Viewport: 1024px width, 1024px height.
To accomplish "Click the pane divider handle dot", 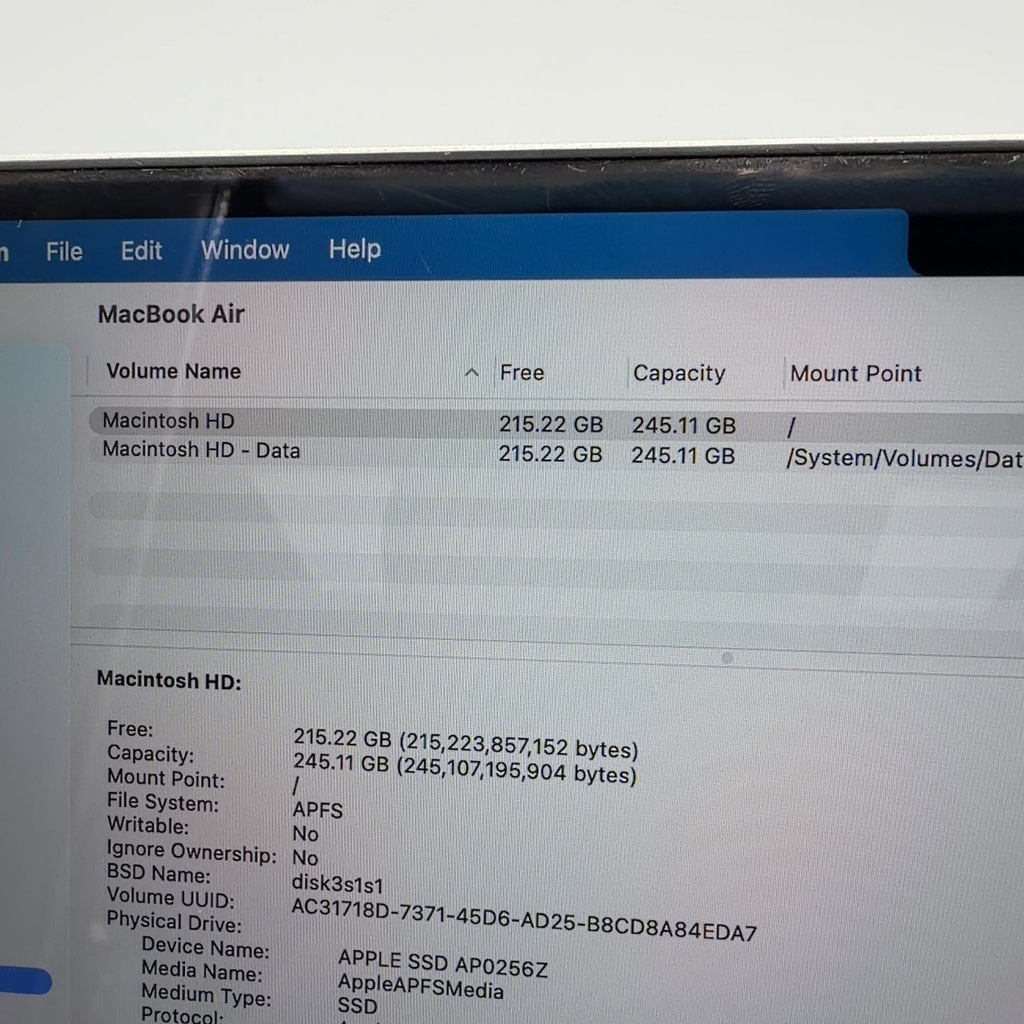I will 726,658.
